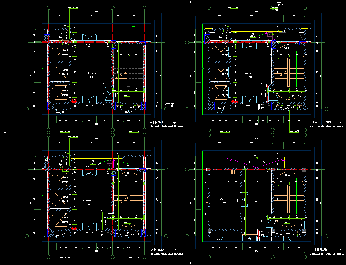Click the staircase in the upper-right floor plan
This screenshot has width=346, height=265.
[288, 72]
